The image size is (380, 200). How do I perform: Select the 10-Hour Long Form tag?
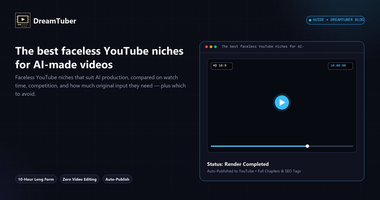coord(36,179)
